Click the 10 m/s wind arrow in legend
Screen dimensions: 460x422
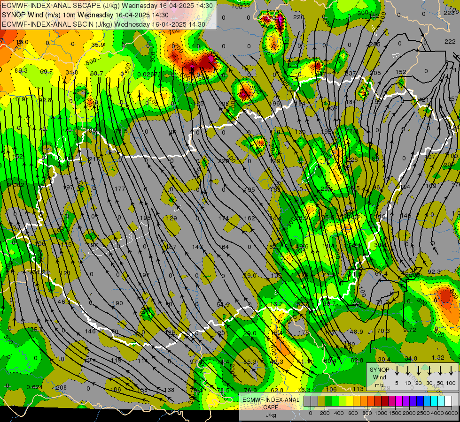click(x=408, y=370)
